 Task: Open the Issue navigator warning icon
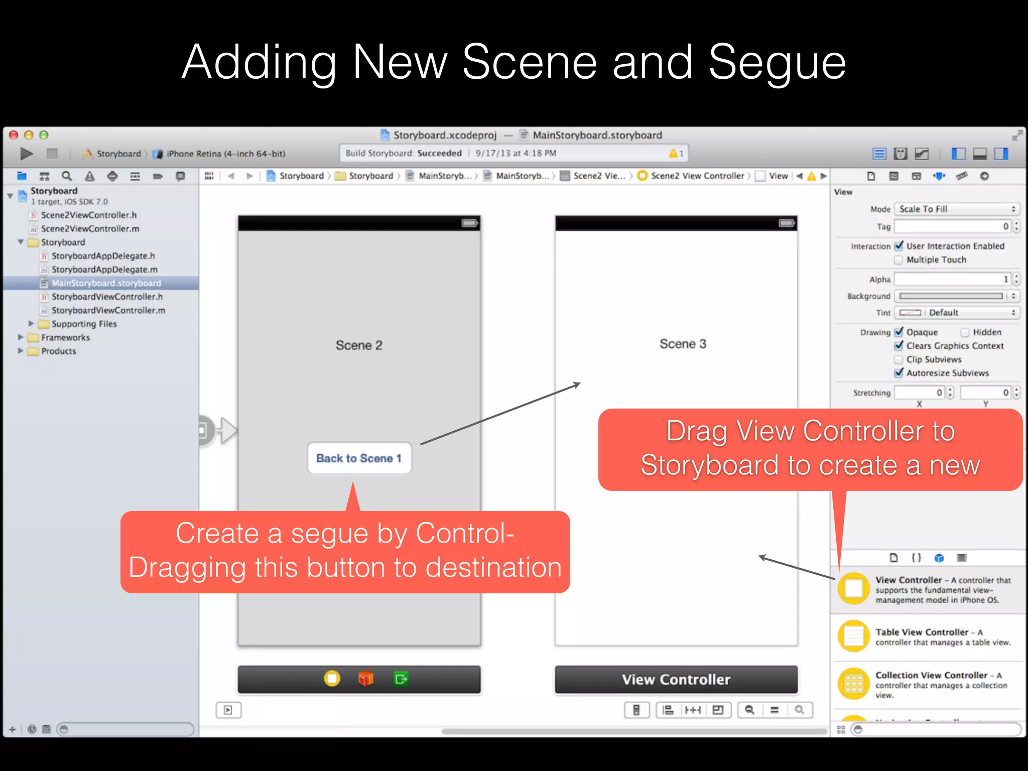click(90, 176)
